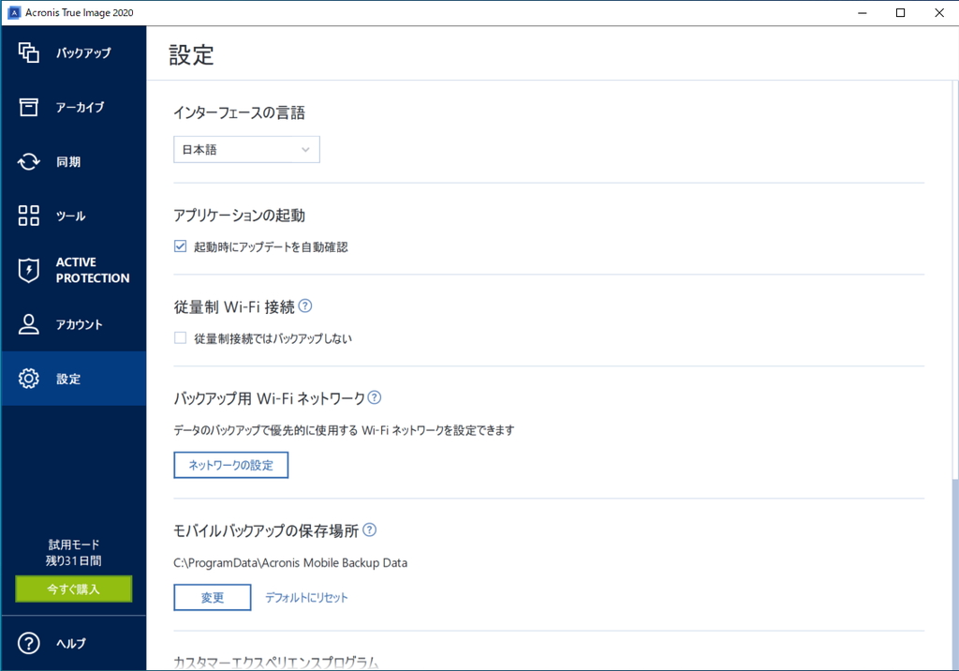The height and width of the screenshot is (671, 959).
Task: Select the アカウント person icon
Action: tap(29, 323)
